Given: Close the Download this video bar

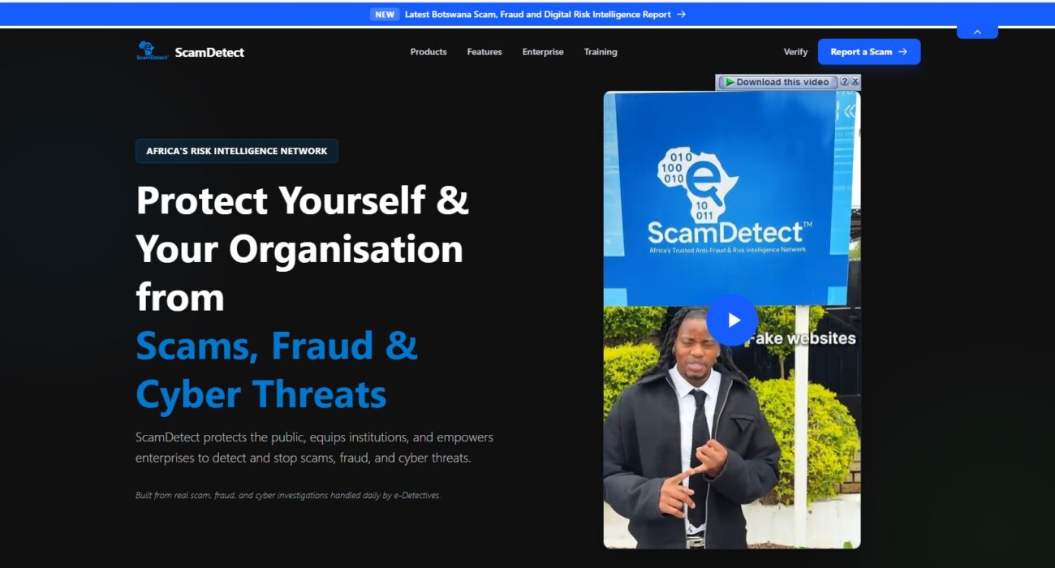Looking at the screenshot, I should click(x=855, y=82).
